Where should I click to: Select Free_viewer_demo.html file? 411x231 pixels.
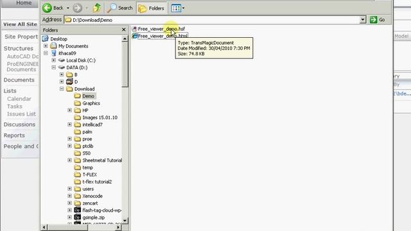162,36
